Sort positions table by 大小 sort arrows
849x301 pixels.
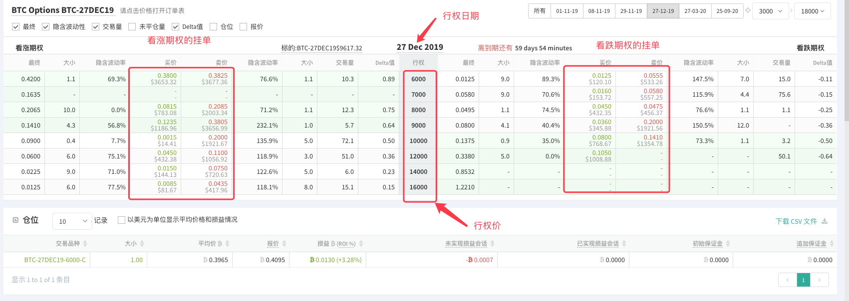[142, 244]
